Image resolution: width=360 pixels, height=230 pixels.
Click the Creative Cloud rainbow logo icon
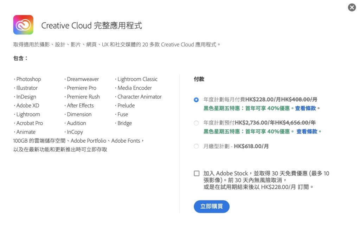(x=23, y=25)
